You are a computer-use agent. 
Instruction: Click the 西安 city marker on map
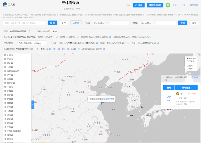coord(53,111)
